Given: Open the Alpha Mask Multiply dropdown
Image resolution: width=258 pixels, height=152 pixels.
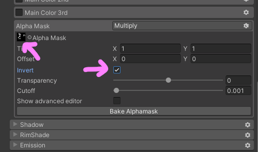Looking at the screenshot, I should pos(182,26).
